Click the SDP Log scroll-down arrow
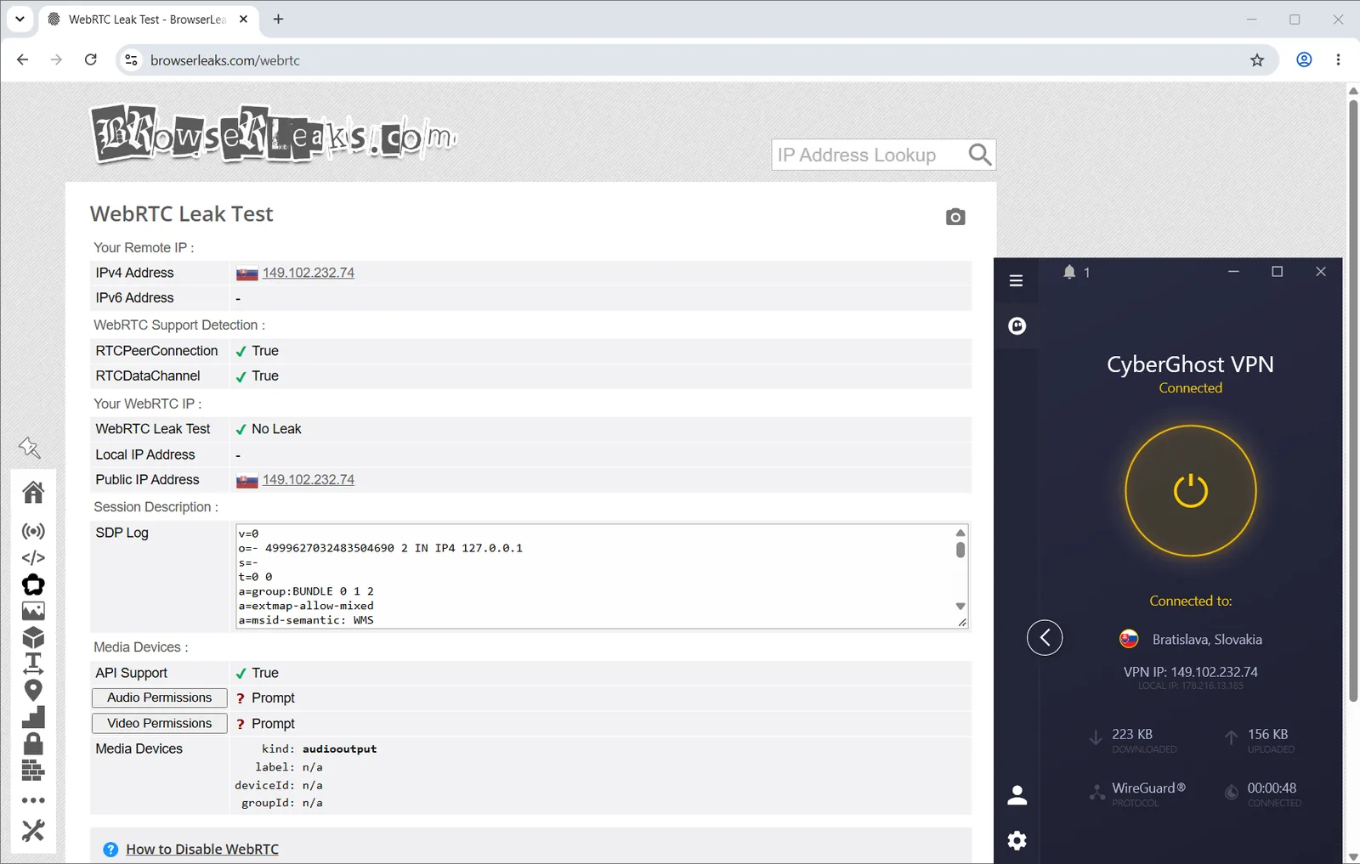The height and width of the screenshot is (864, 1360). coord(960,607)
